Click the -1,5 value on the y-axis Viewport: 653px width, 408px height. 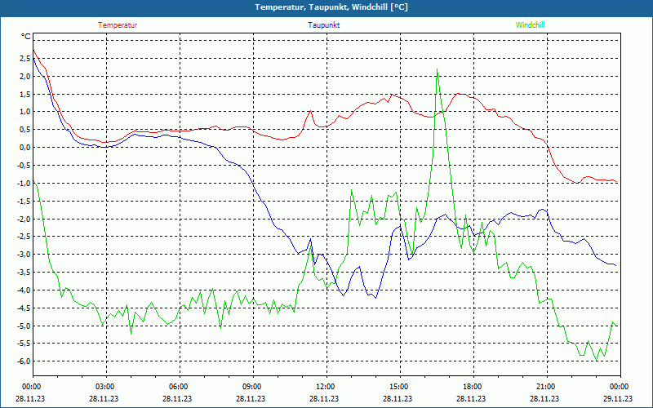coord(24,201)
